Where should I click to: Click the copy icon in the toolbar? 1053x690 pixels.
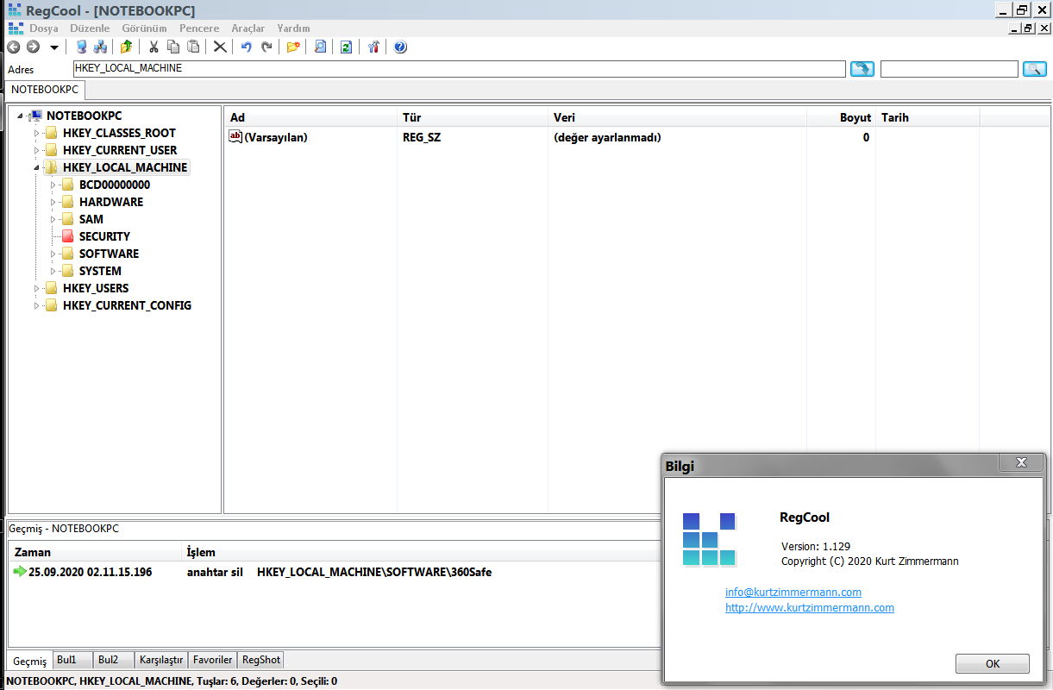173,47
